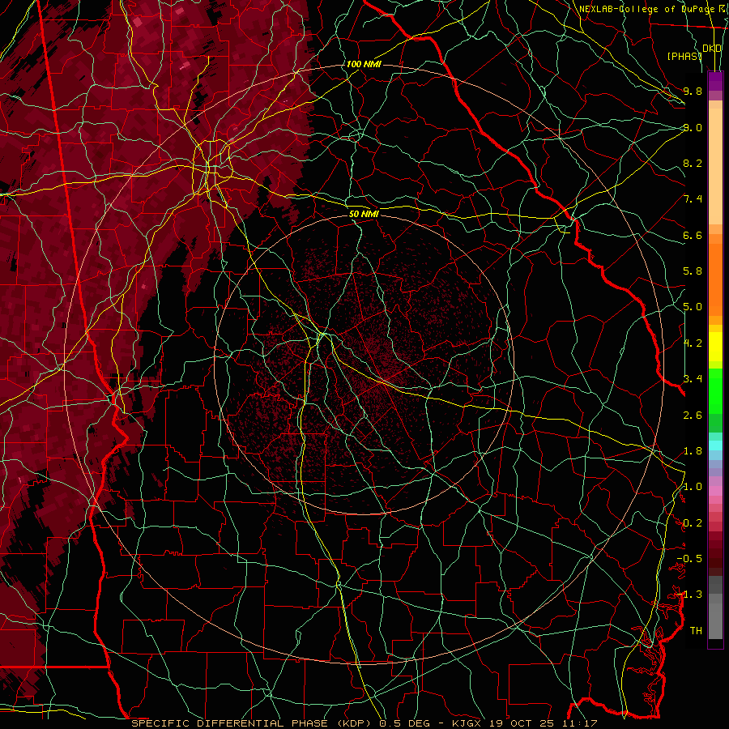The width and height of the screenshot is (729, 729).
Task: Click the 5.0 value on the color scale
Action: coord(693,307)
